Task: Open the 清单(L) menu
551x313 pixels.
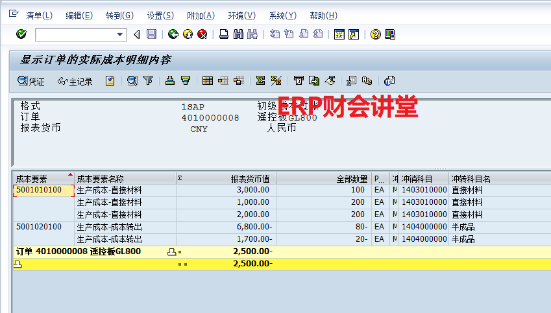Action: 39,16
